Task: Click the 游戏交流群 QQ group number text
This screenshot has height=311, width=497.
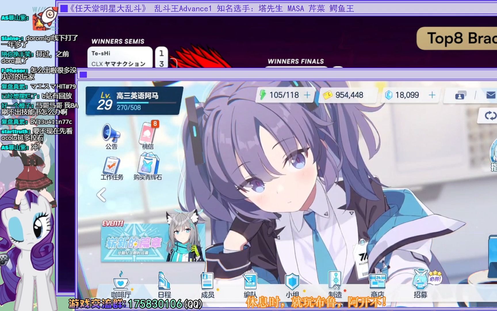Action: (135, 304)
